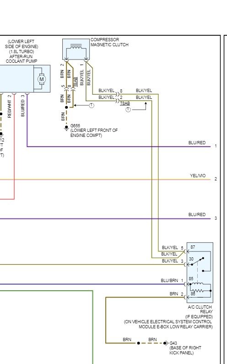Click connector pin number 8 on T8AB
This screenshot has width=227, height=364.
point(121,91)
